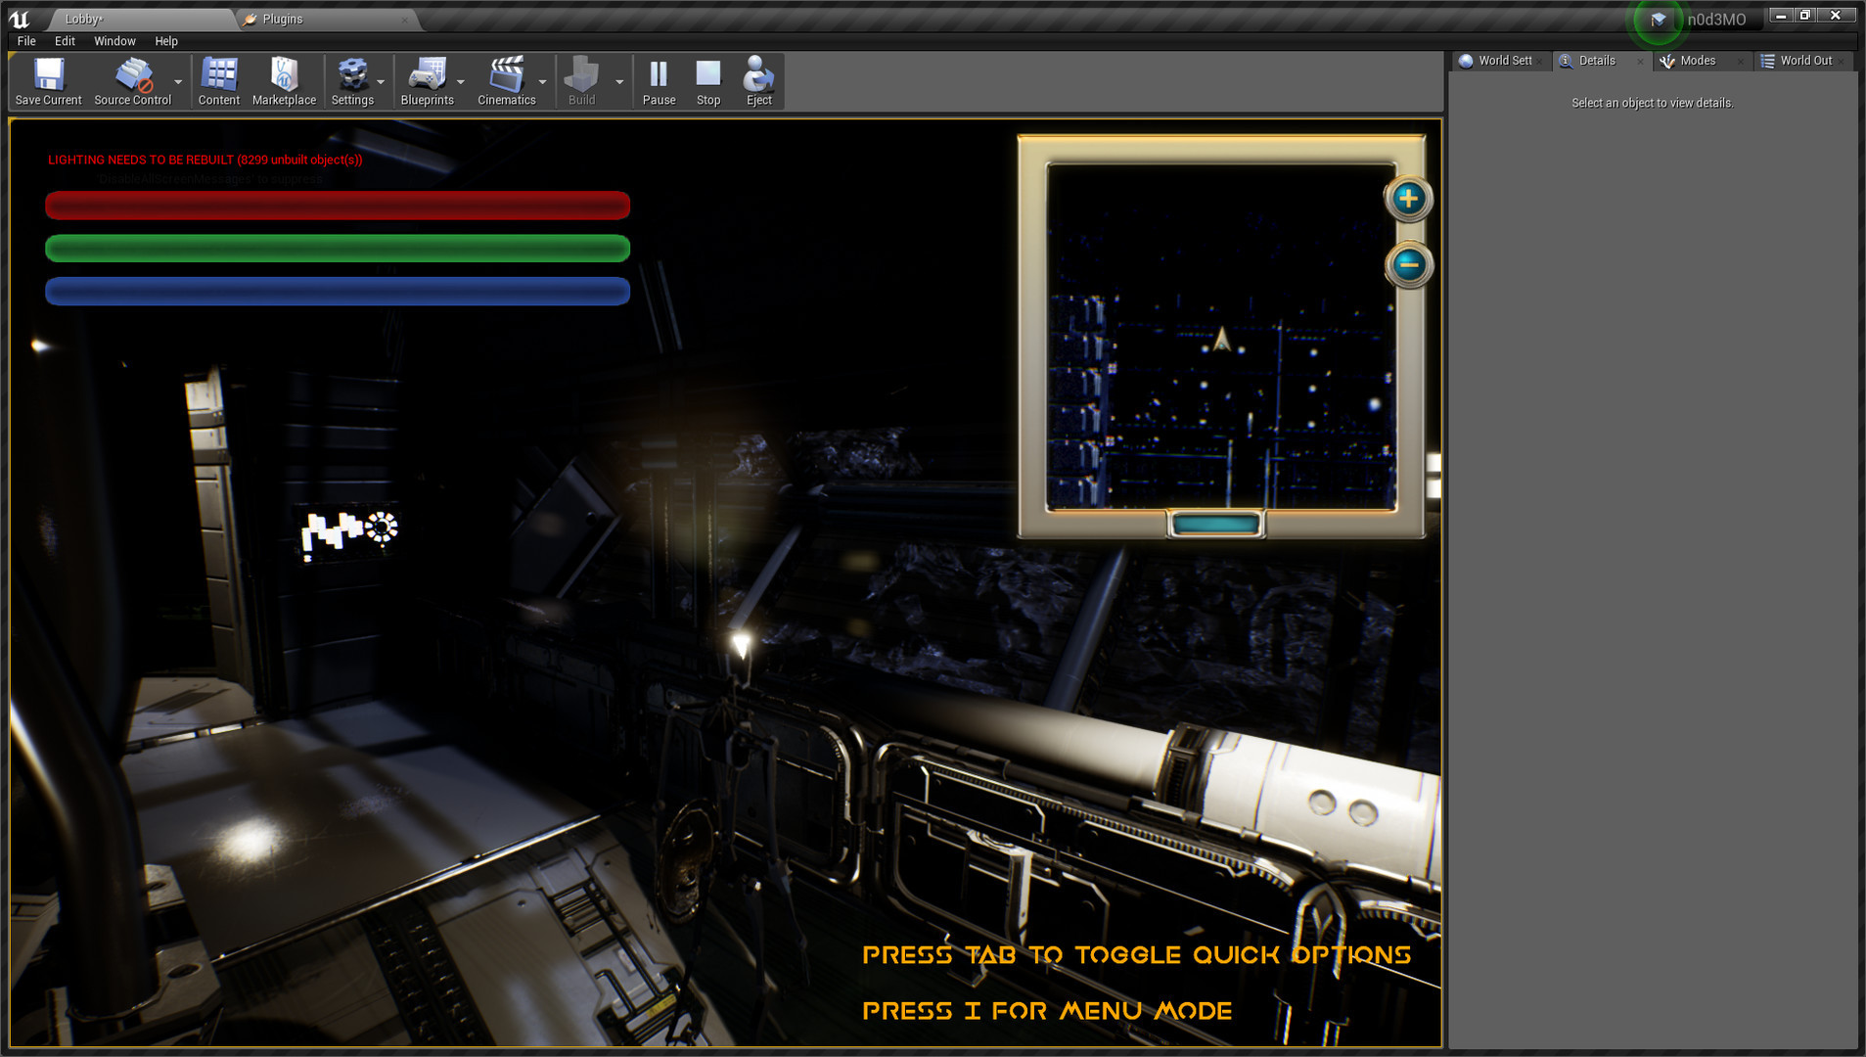The image size is (1866, 1057).
Task: Eject from the player controller
Action: tap(758, 81)
